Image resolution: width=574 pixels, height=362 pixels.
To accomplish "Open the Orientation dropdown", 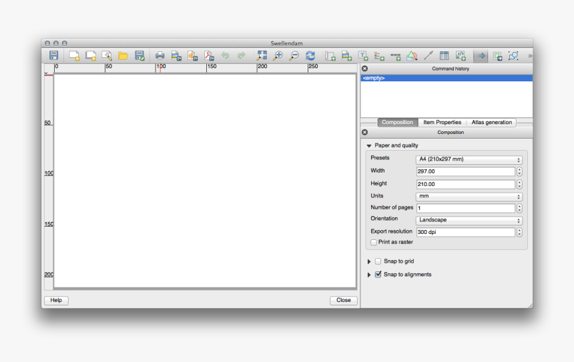I will click(469, 220).
